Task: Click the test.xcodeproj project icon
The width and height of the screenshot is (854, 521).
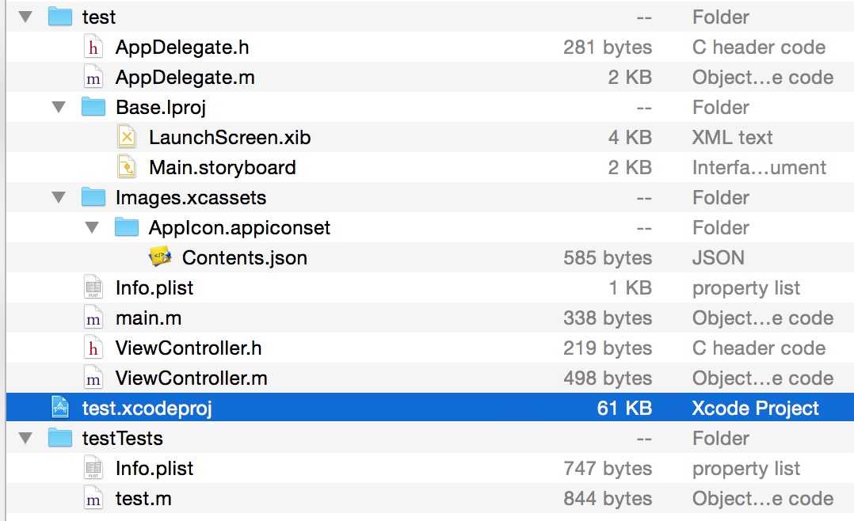Action: click(x=60, y=409)
